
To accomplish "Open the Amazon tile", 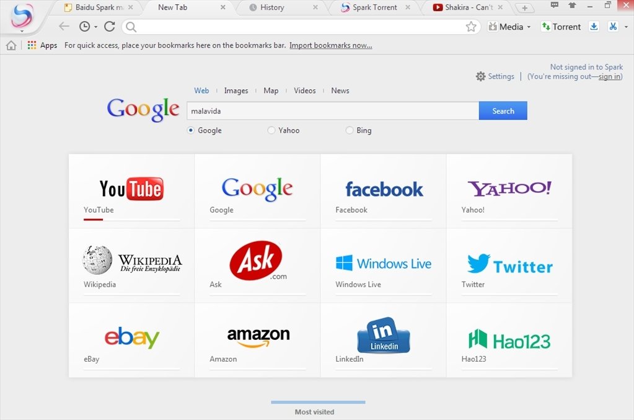I will (257, 341).
